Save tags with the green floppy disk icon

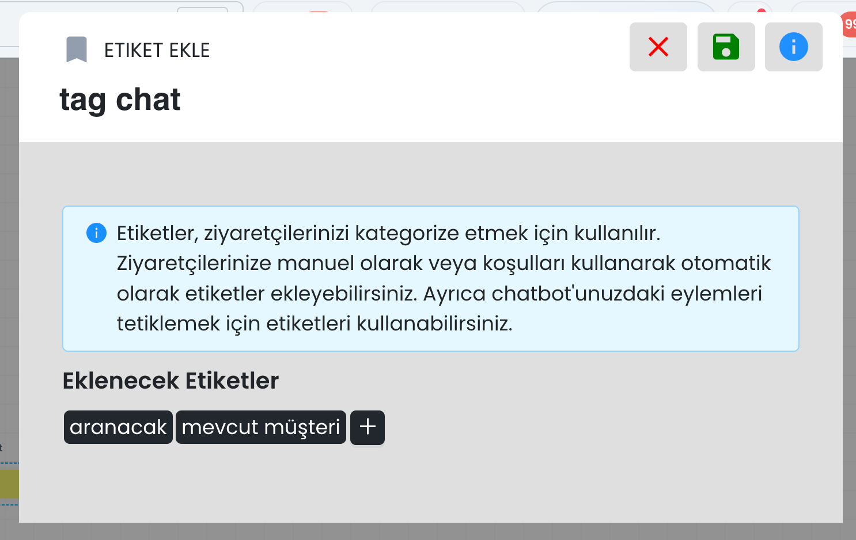[x=726, y=47]
